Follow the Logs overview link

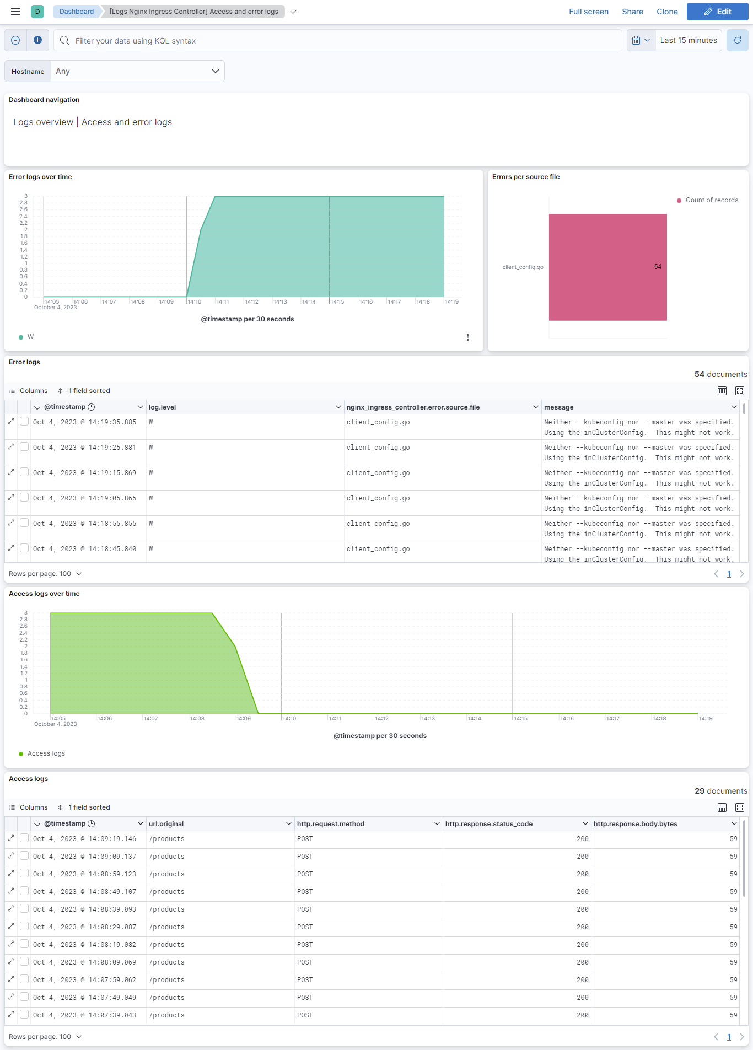pos(43,122)
